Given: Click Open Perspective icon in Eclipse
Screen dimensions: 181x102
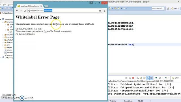Looking at the screenshot, I should (168, 8).
